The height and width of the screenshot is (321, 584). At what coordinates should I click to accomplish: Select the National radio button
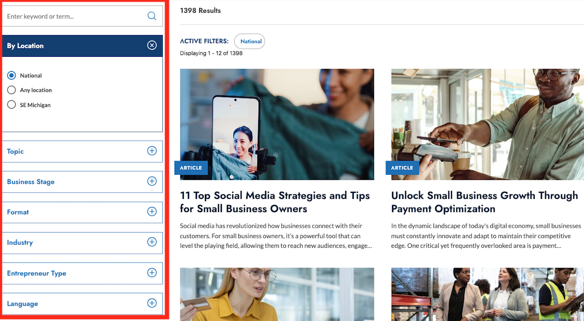(12, 76)
